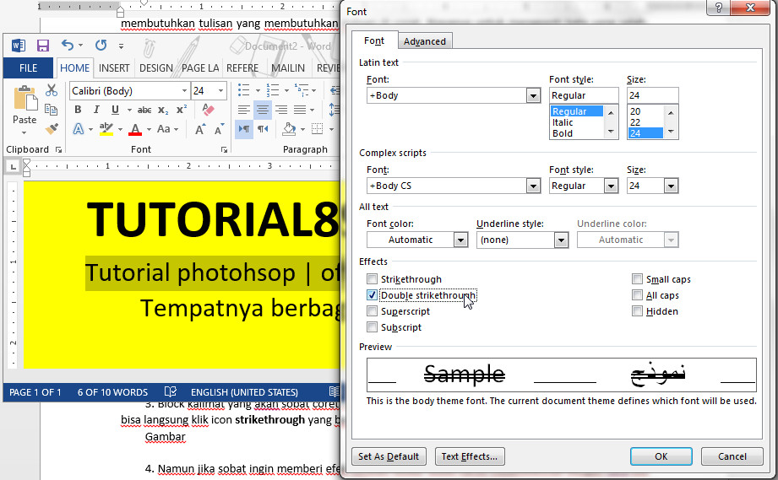Open the Font color Automatic dropdown
Viewport: 778px width, 480px height.
point(460,240)
